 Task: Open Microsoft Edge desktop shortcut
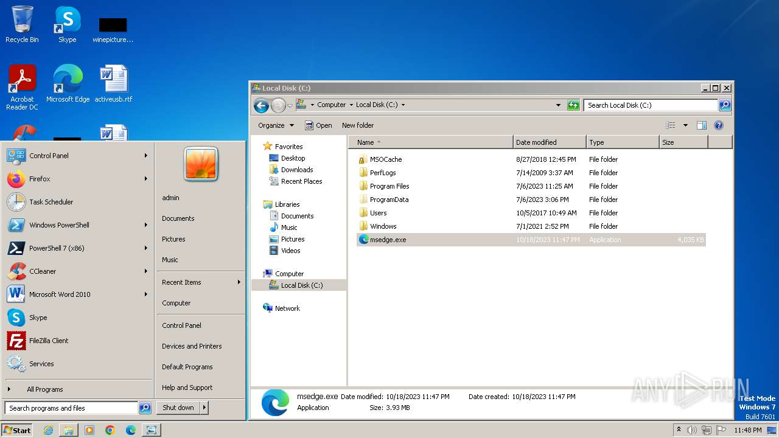click(68, 83)
